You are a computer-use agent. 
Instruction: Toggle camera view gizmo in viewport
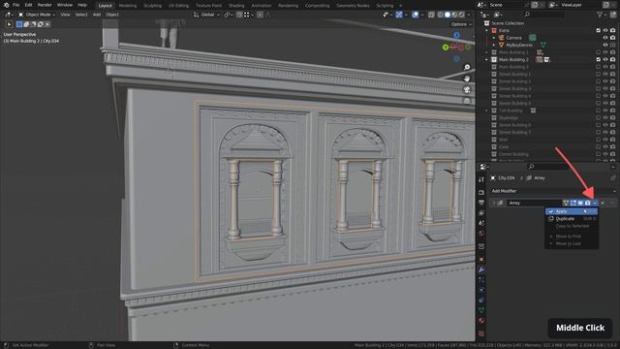(467, 90)
